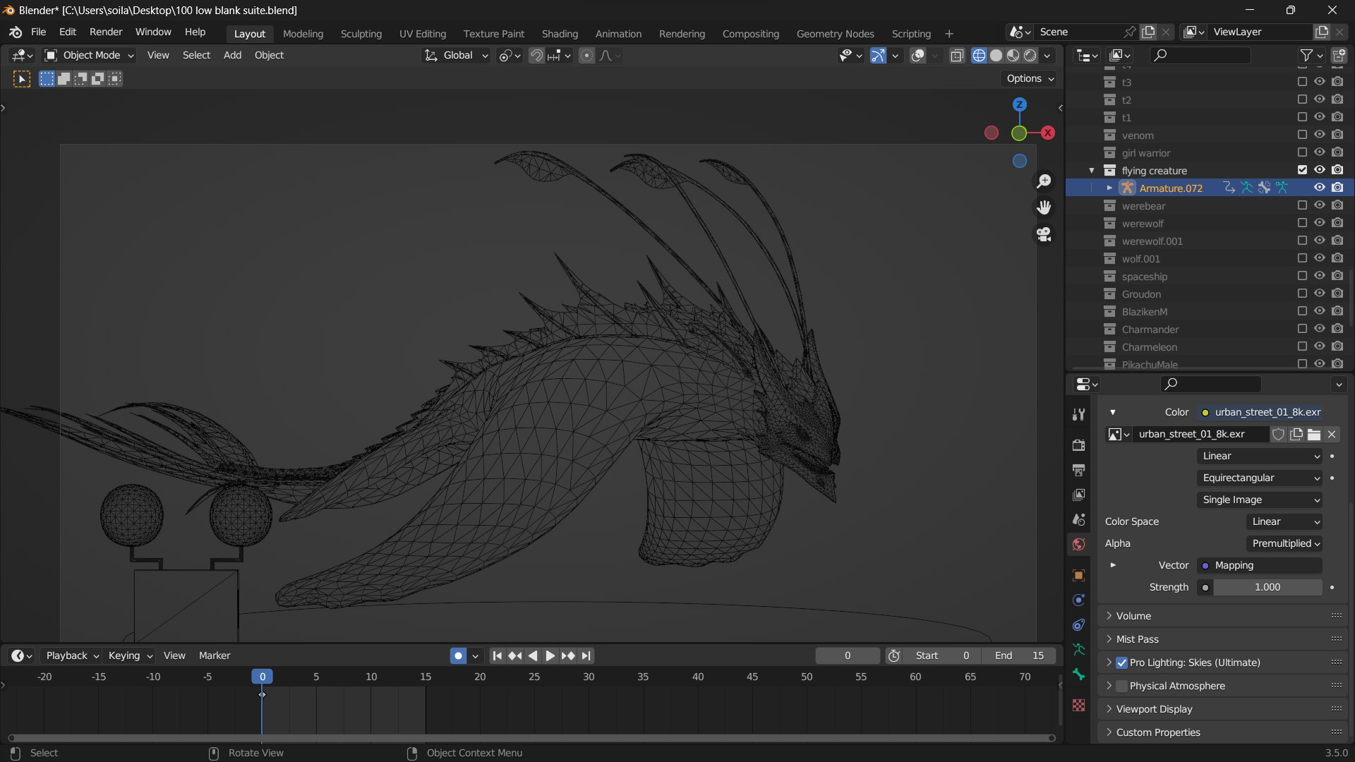The image size is (1355, 762).
Task: Open the Bone properties tab
Action: tap(1078, 675)
